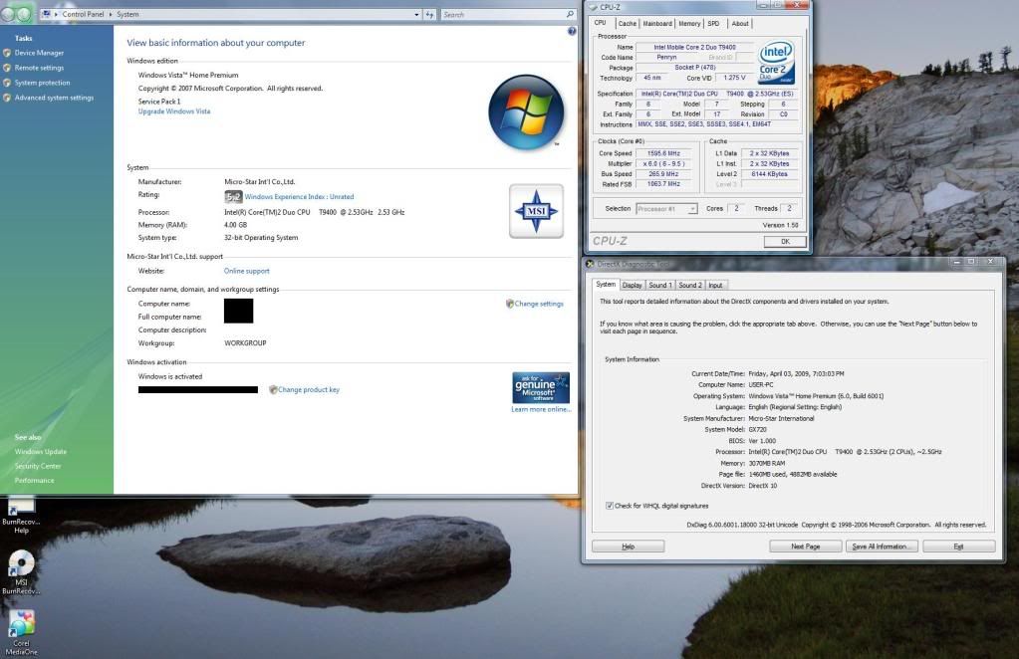Click the Code Name value Penryn
This screenshot has width=1019, height=659.
(x=666, y=57)
